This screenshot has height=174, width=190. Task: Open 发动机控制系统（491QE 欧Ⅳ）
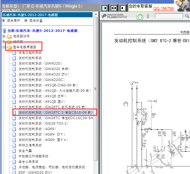(42, 96)
